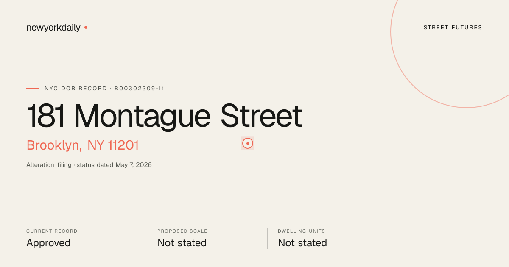The width and height of the screenshot is (509, 267).
Task: Select the 11201 zip code
Action: 123,145
